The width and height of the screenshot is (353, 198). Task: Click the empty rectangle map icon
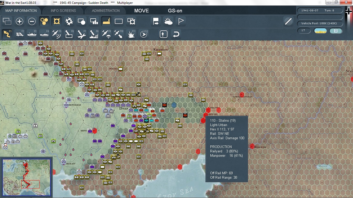(x=119, y=21)
